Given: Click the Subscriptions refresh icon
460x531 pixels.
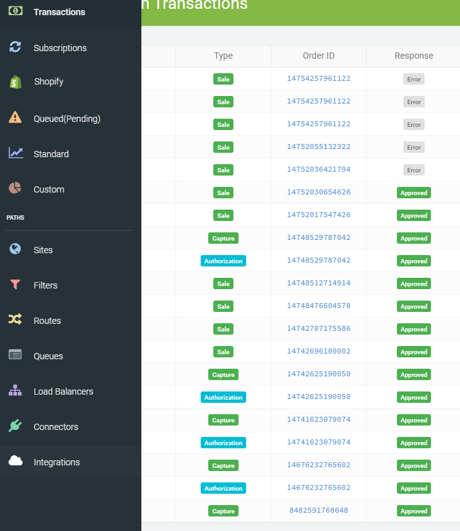Looking at the screenshot, I should pos(15,47).
